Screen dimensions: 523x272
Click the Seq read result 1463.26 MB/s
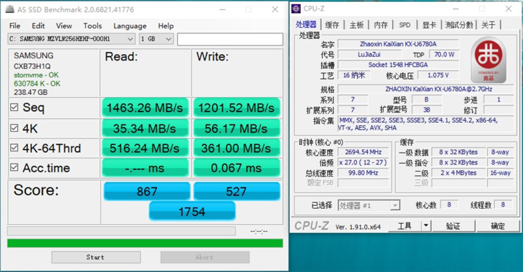pos(145,108)
